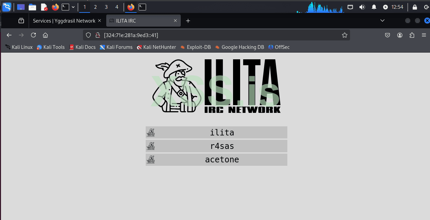Open the file manager from the panel
Image resolution: width=430 pixels, height=220 pixels.
(32, 7)
